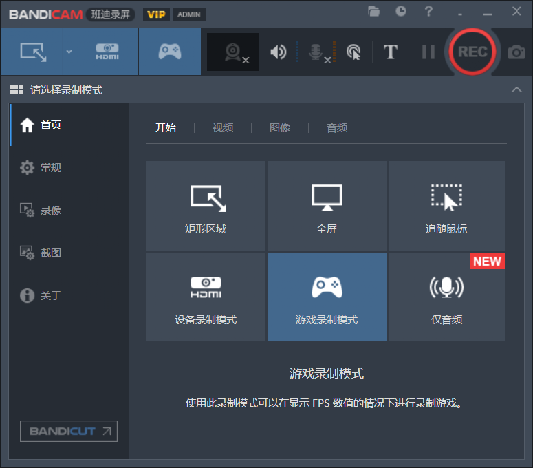Switch to 图像 tab
Image resolution: width=533 pixels, height=468 pixels.
click(280, 127)
